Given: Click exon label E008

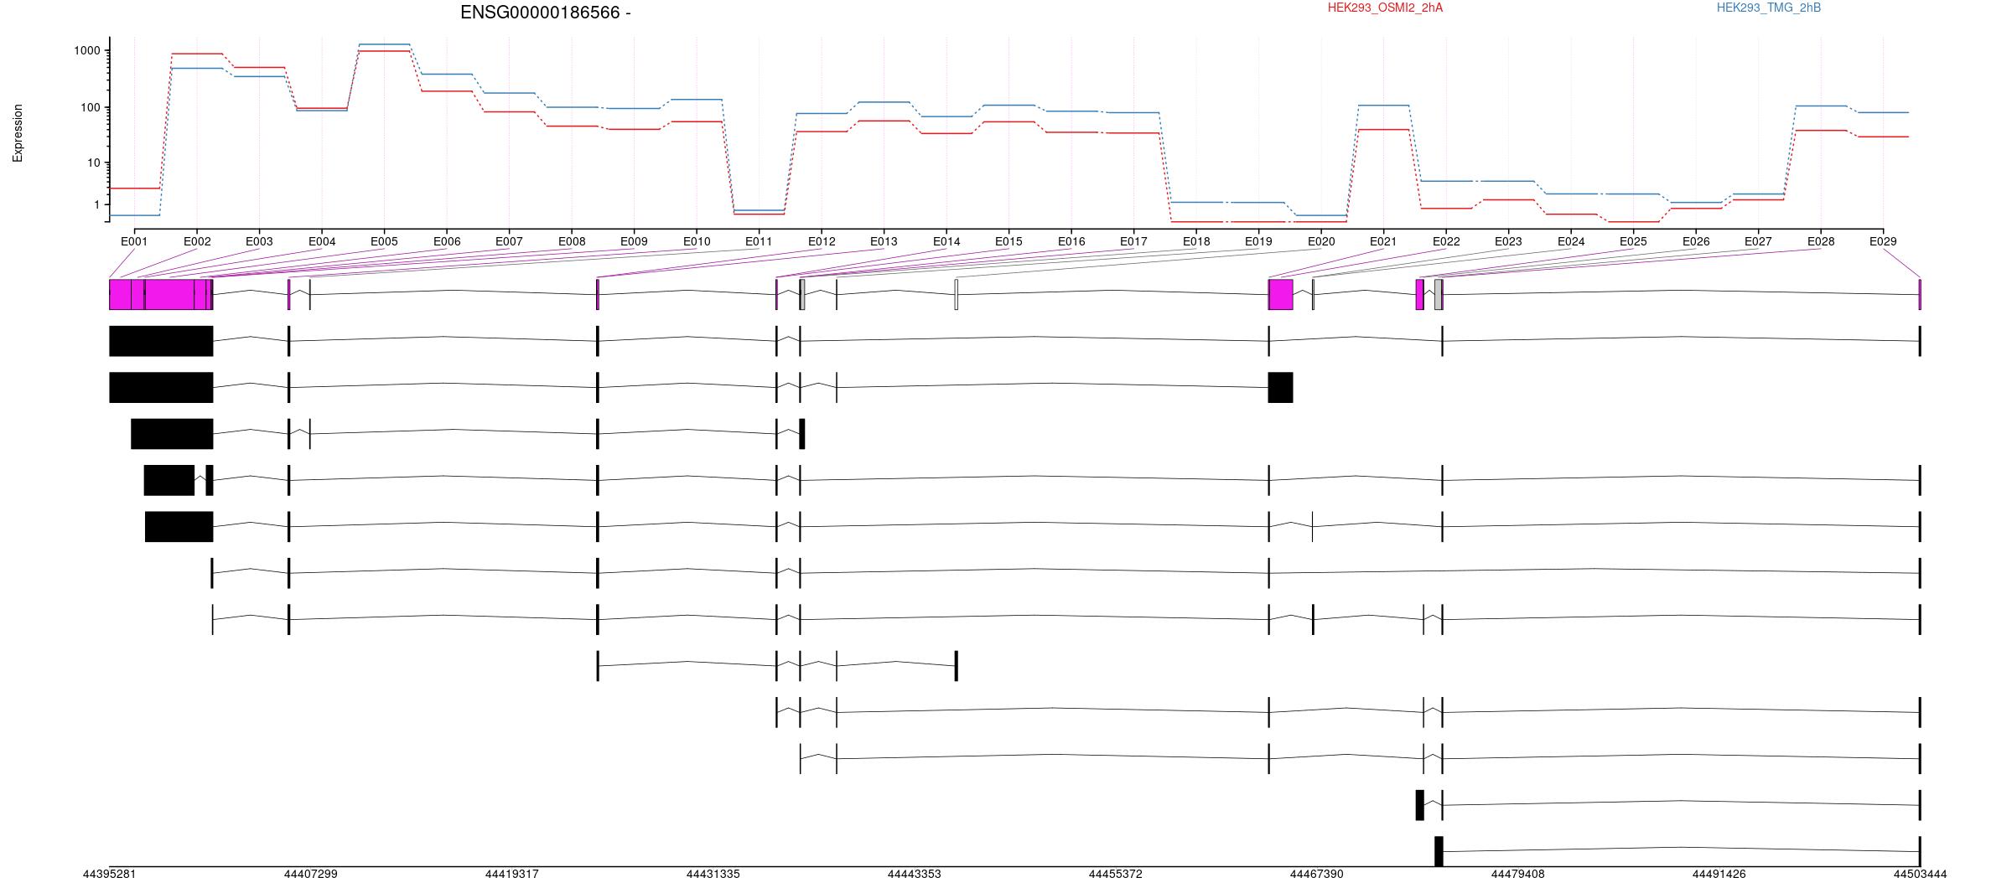Looking at the screenshot, I should click(572, 242).
